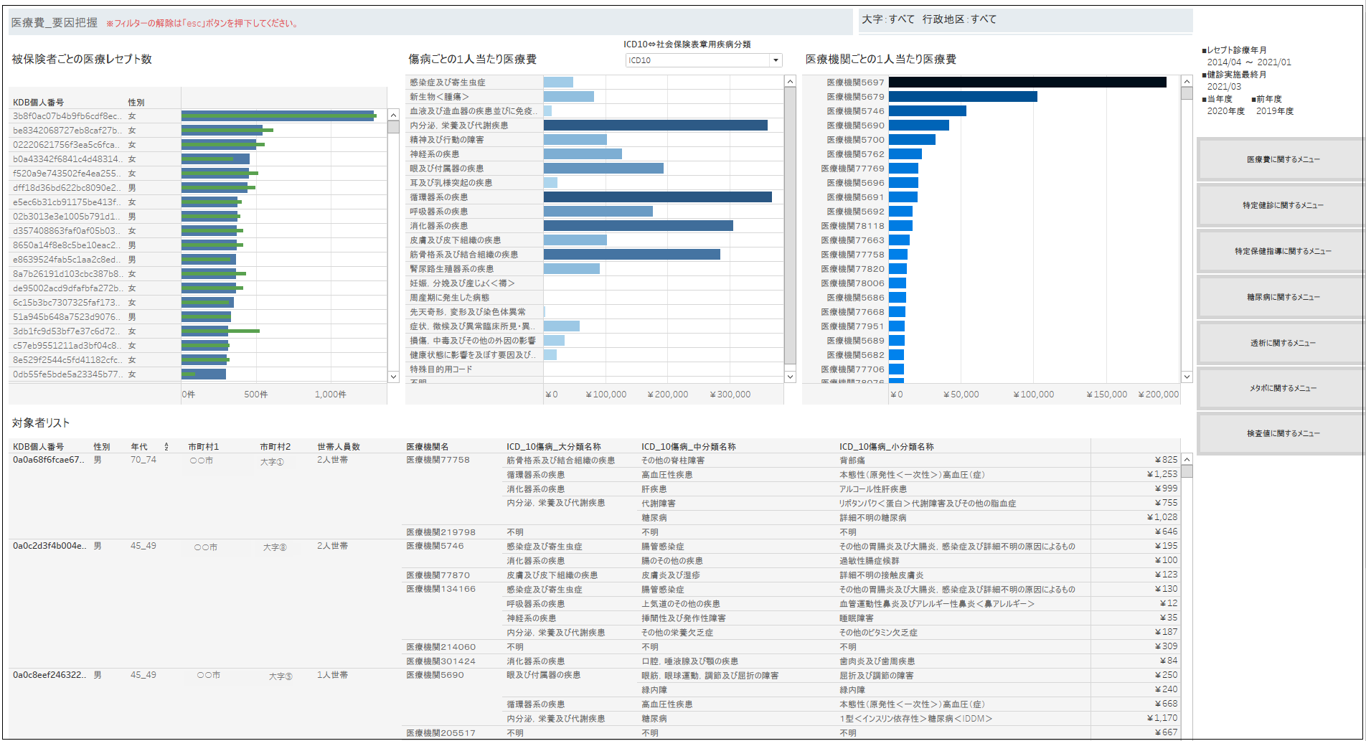1366x741 pixels.
Task: Click KDB number 0a0a68f6fcae67 in 対象者リスト
Action: (48, 460)
